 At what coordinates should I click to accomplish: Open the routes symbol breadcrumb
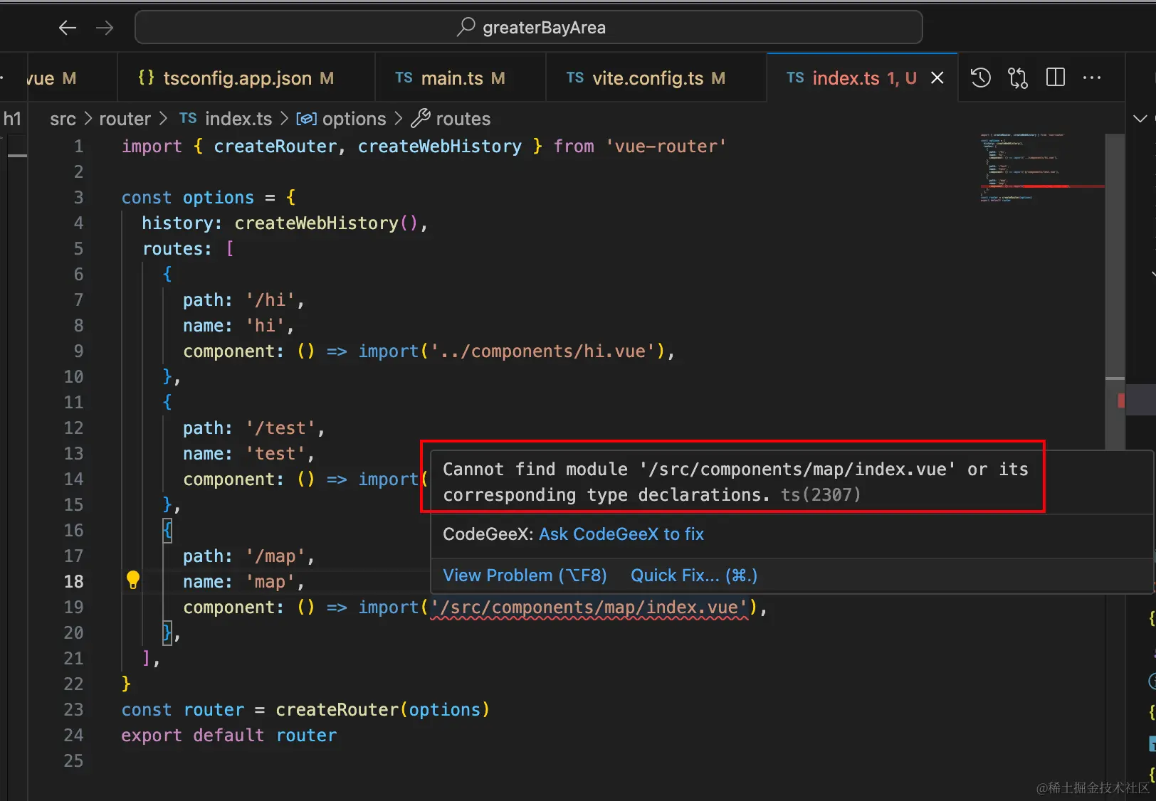[x=452, y=119]
